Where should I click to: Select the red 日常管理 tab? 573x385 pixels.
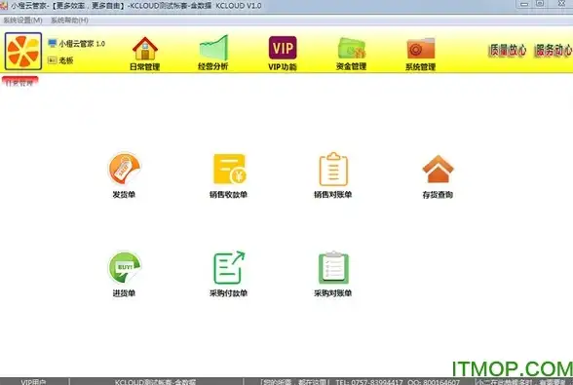tap(20, 82)
